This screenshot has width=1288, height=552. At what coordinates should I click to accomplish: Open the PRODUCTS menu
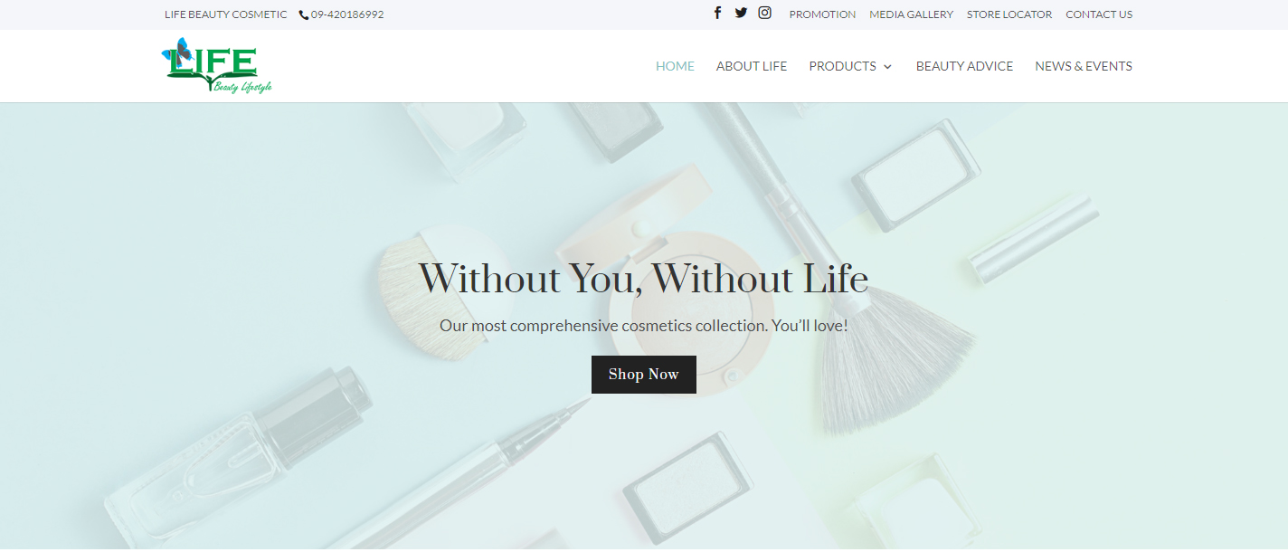[x=842, y=66]
